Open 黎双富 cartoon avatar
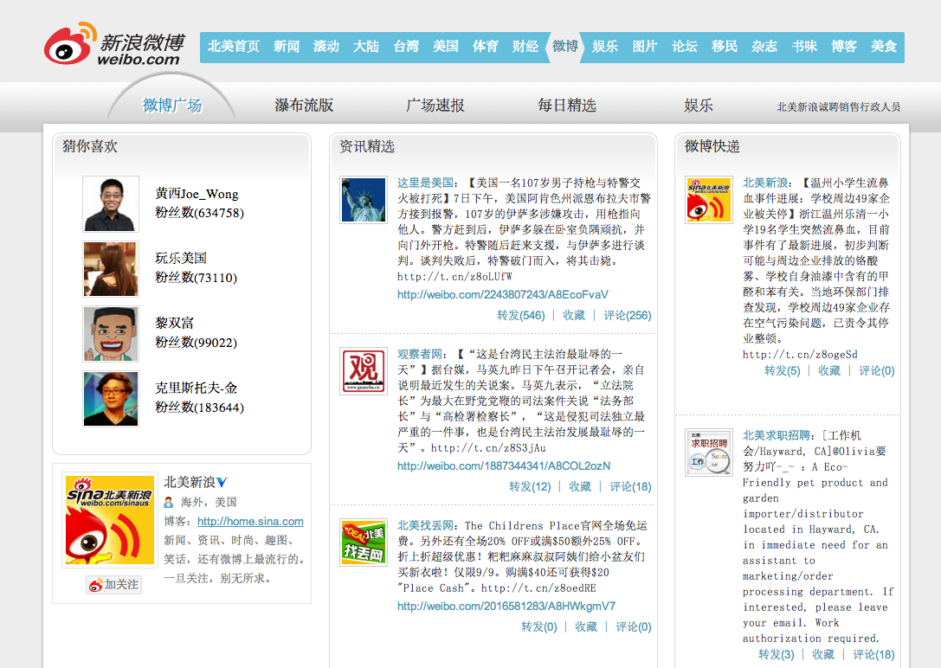Image resolution: width=941 pixels, height=668 pixels. click(x=111, y=334)
